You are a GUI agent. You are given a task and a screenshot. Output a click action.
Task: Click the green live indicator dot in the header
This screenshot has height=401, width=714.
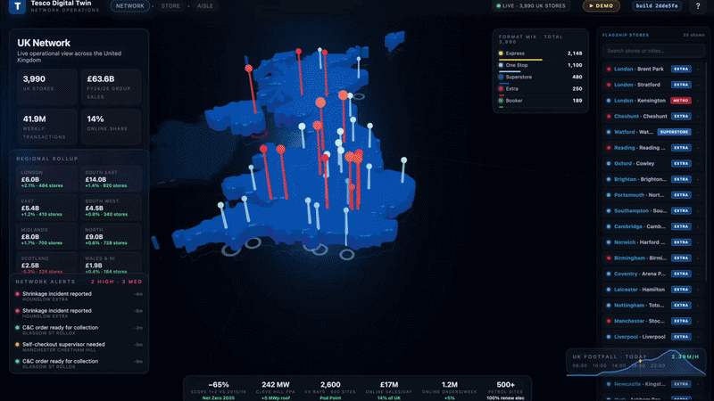click(499, 6)
